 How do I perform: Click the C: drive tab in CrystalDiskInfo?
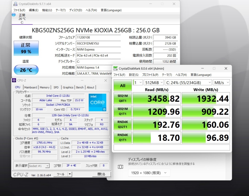point(22,19)
